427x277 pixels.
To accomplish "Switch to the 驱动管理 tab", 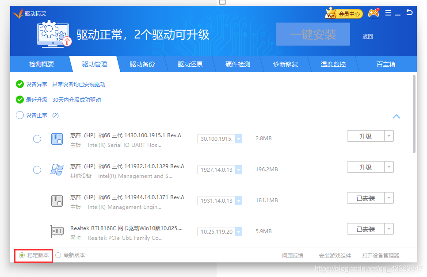I will (x=95, y=64).
